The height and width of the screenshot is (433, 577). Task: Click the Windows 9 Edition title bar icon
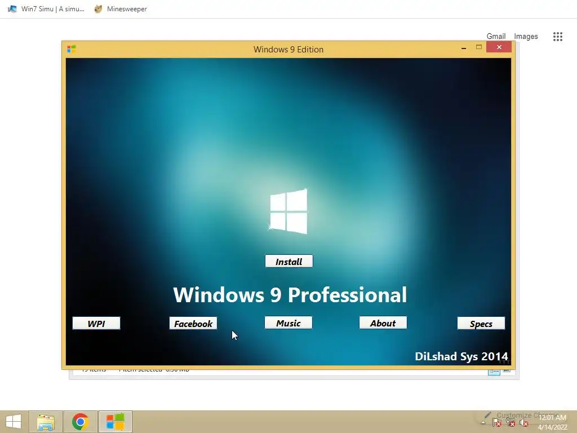(72, 49)
